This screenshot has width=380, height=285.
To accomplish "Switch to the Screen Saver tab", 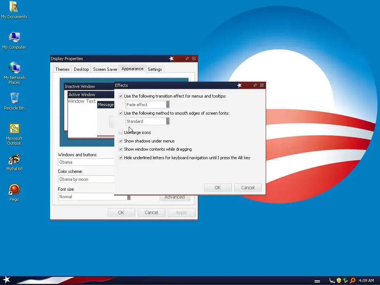I will click(x=105, y=69).
